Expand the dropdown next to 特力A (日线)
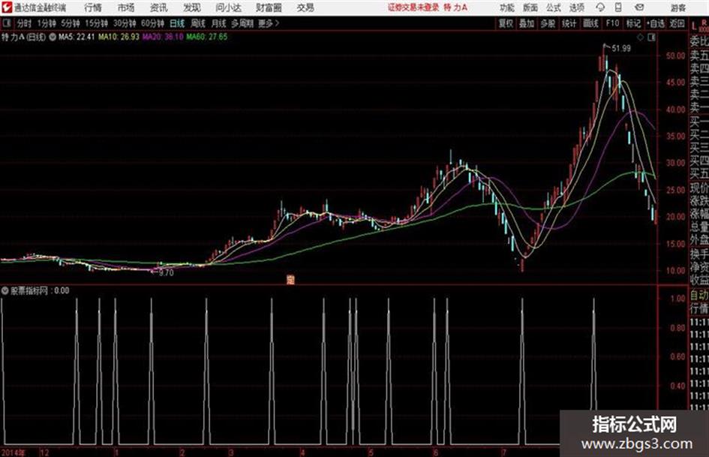Image resolution: width=709 pixels, height=457 pixels. click(53, 37)
